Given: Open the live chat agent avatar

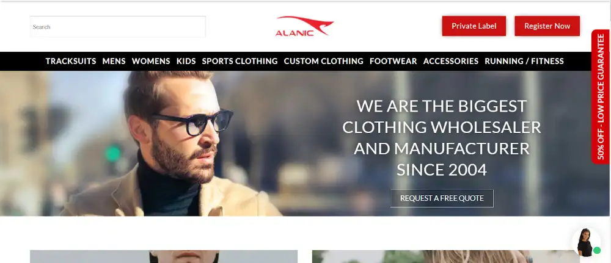Looking at the screenshot, I should pyautogui.click(x=586, y=242).
